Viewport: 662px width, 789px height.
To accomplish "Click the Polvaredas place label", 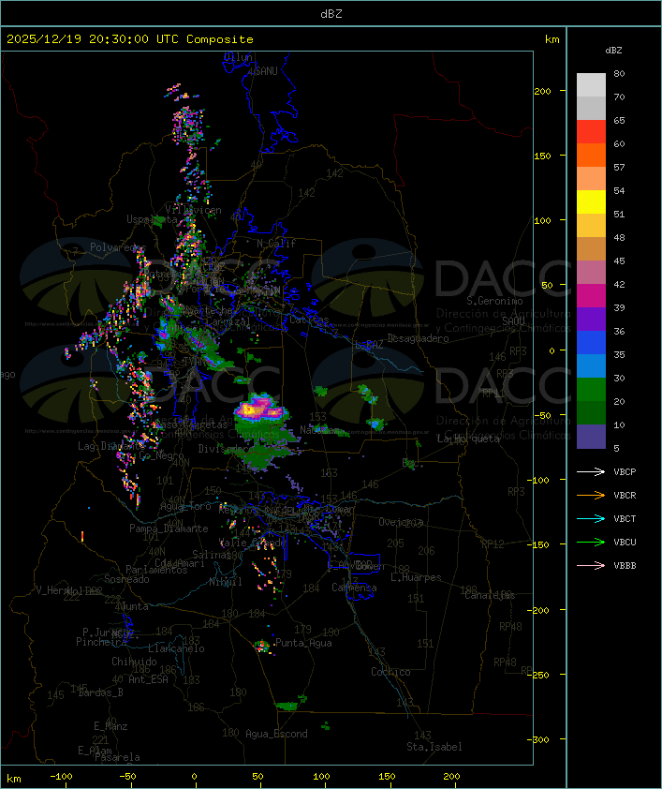I will click(x=118, y=247).
